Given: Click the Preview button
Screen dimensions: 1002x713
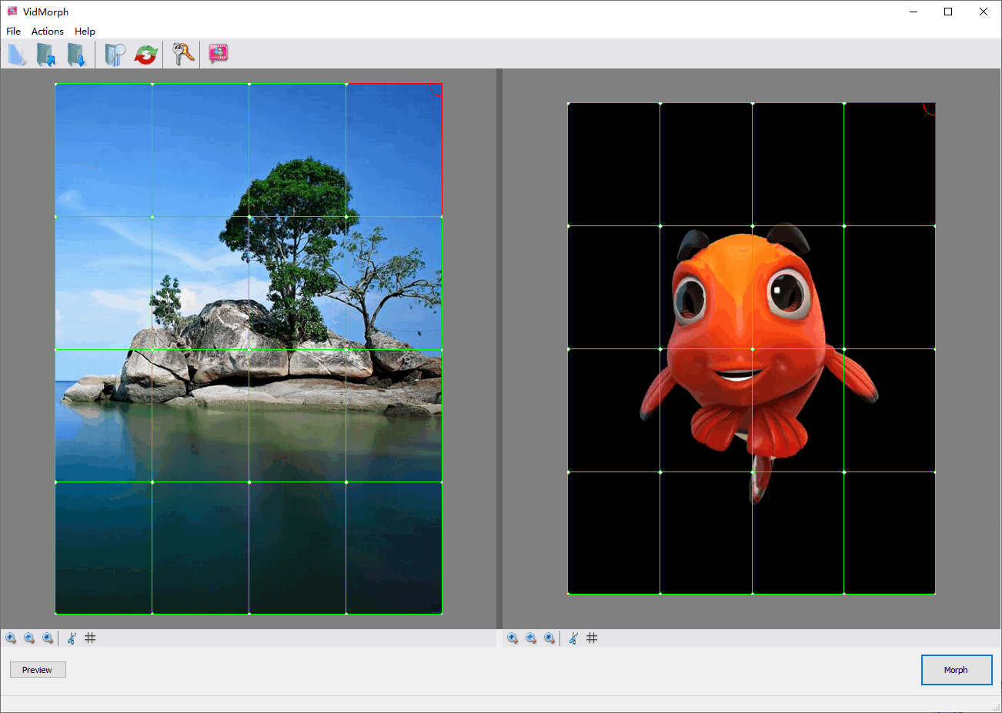Looking at the screenshot, I should click(38, 670).
